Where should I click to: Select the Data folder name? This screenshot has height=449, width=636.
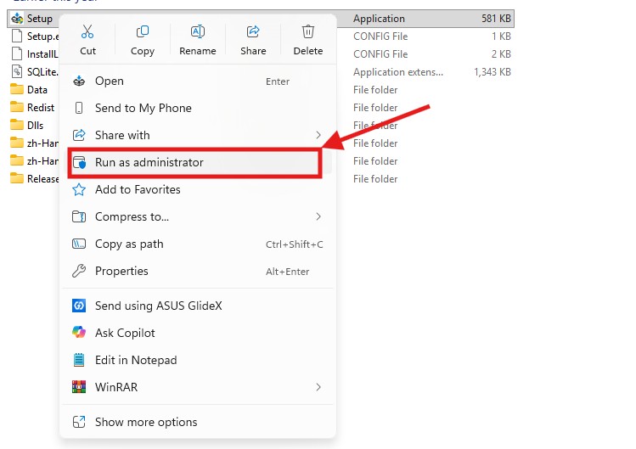[37, 90]
